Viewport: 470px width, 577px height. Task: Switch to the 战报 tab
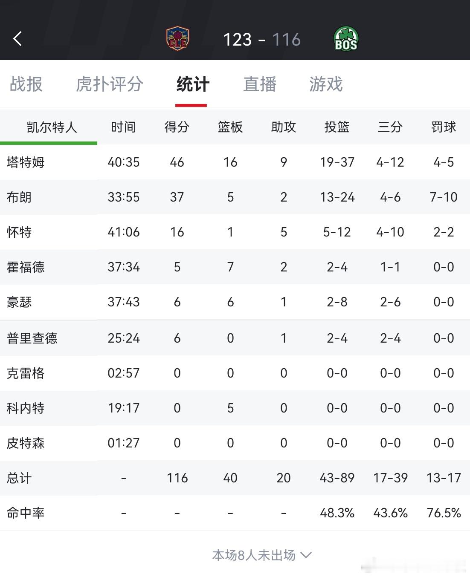pos(26,84)
